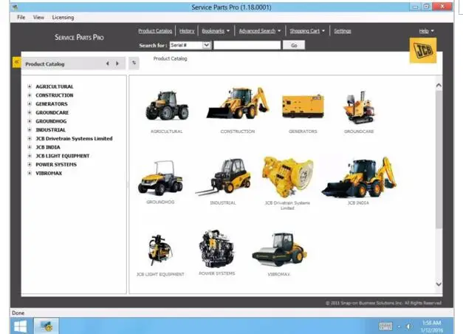This screenshot has width=463, height=334.
Task: Open the POWER SYSTEMS engine thumbnail
Action: pyautogui.click(x=217, y=248)
